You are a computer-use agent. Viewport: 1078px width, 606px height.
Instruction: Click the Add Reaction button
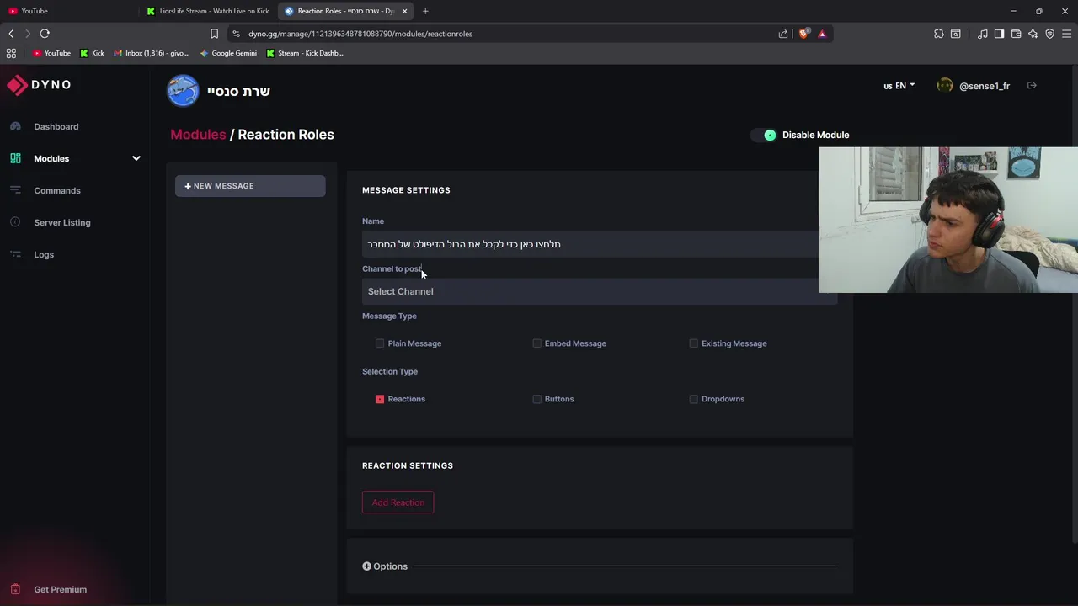(398, 502)
